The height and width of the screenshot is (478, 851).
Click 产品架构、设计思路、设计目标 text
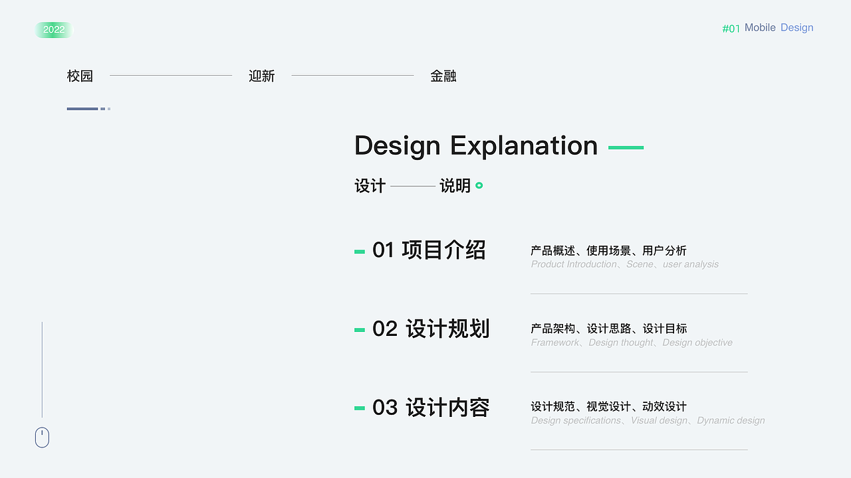coord(609,329)
